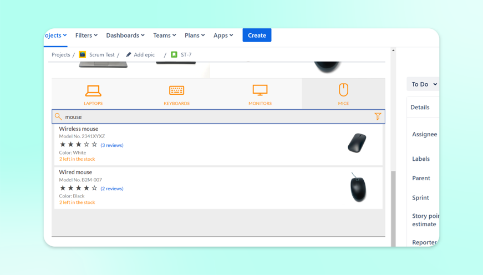Open the 3 reviews link for Wireless mouse
This screenshot has width=483, height=275.
click(x=112, y=145)
